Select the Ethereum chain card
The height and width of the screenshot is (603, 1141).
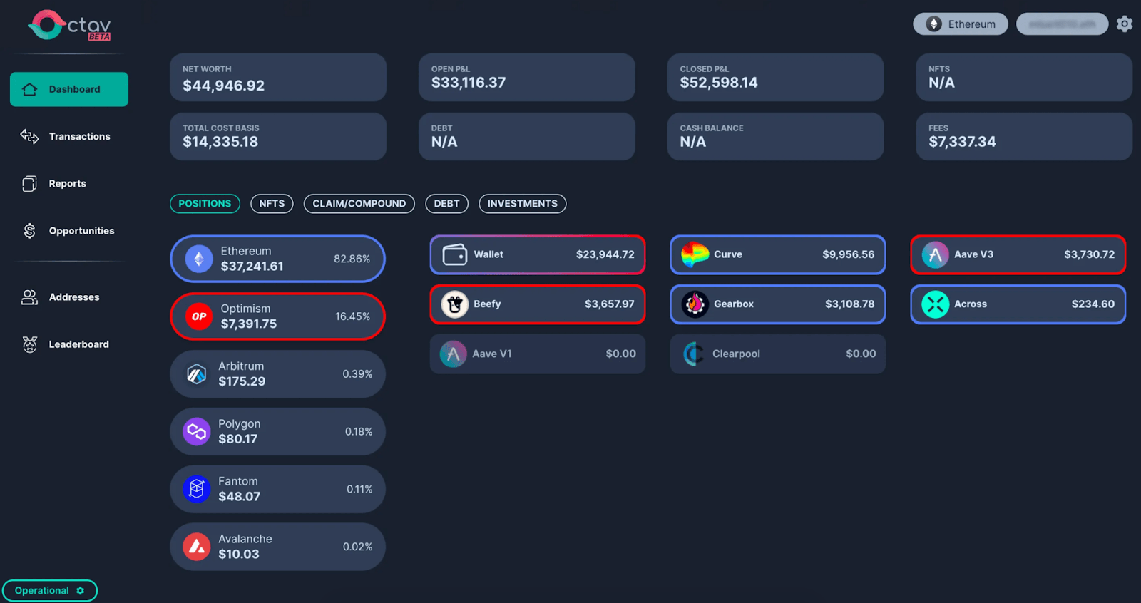(x=277, y=259)
